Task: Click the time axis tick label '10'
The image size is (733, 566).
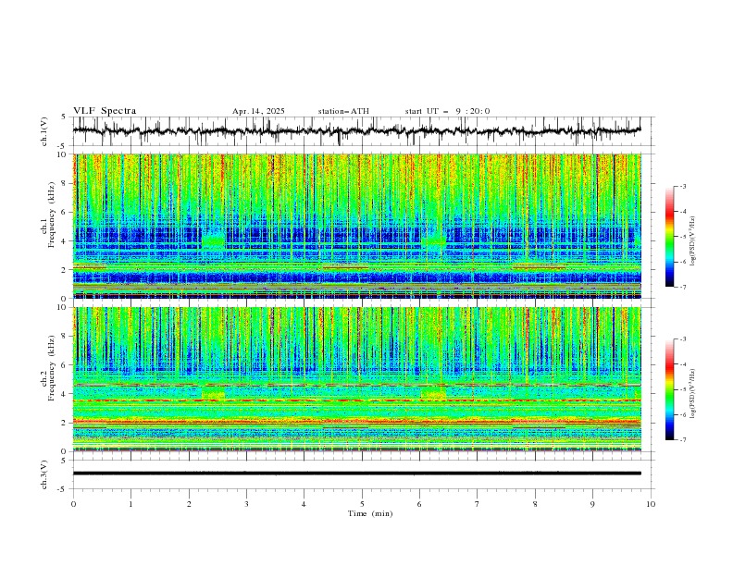Action: [x=651, y=504]
